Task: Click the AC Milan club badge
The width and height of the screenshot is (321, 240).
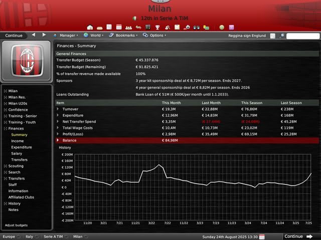Action: pyautogui.click(x=27, y=60)
